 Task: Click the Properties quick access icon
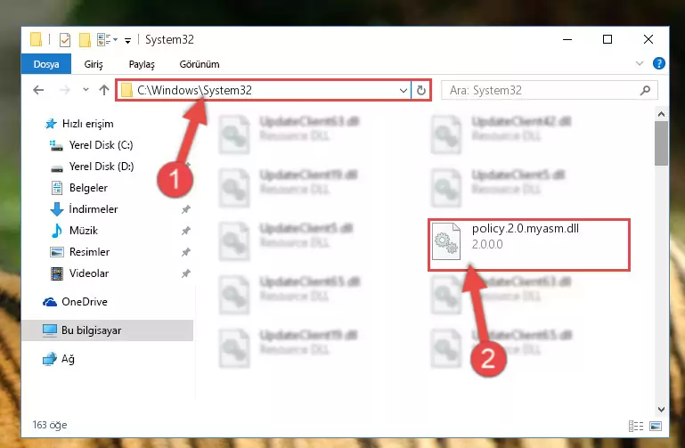[65, 40]
